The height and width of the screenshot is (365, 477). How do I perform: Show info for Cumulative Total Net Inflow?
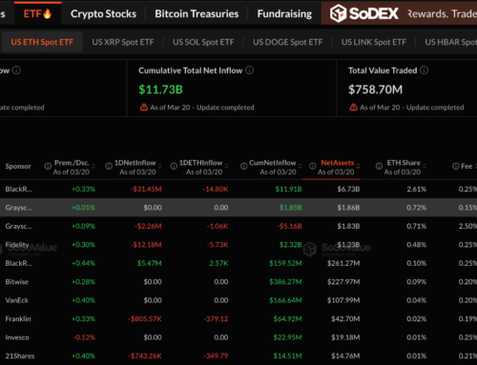click(250, 71)
